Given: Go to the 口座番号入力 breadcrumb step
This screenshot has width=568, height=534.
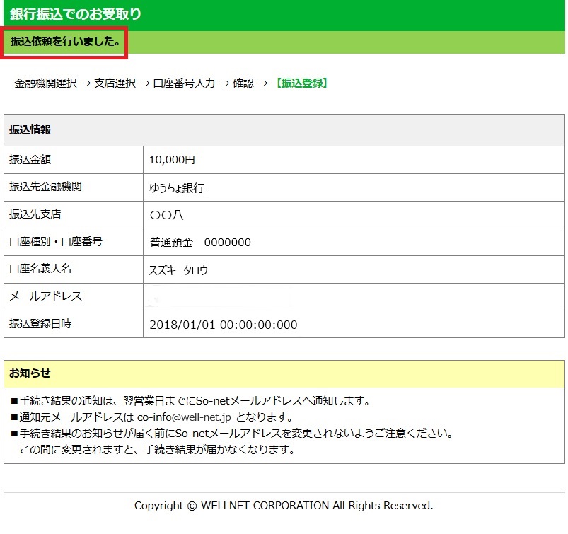Looking at the screenshot, I should point(184,83).
